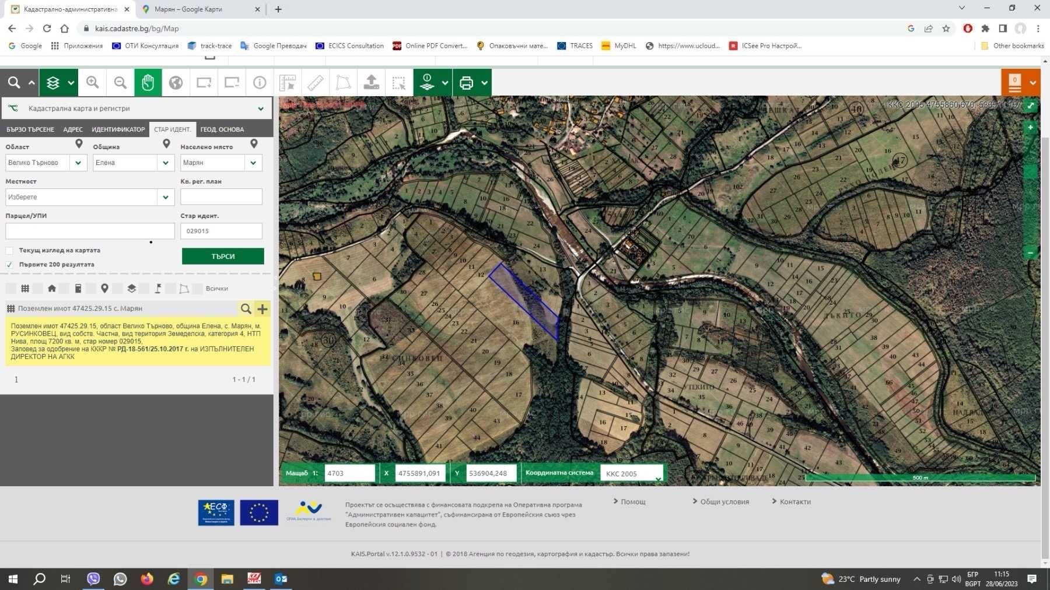
Task: Click the zoom out magnifier tool
Action: [120, 83]
